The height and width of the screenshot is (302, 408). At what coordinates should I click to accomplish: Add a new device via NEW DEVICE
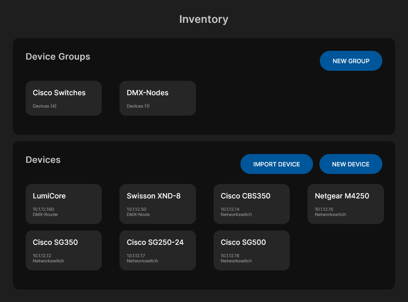coord(351,164)
